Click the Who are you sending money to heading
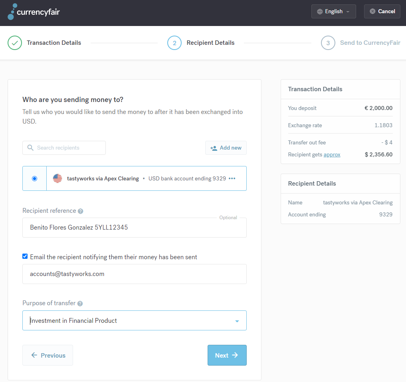This screenshot has height=382, width=406. tap(73, 100)
